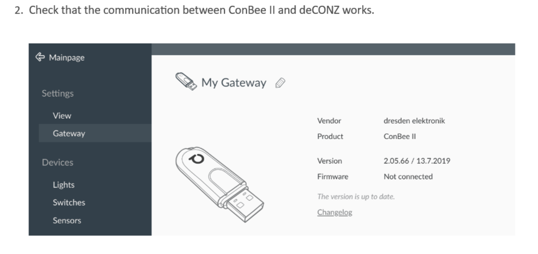This screenshot has height=254, width=538.
Task: Open Lights under Devices
Action: coord(63,185)
